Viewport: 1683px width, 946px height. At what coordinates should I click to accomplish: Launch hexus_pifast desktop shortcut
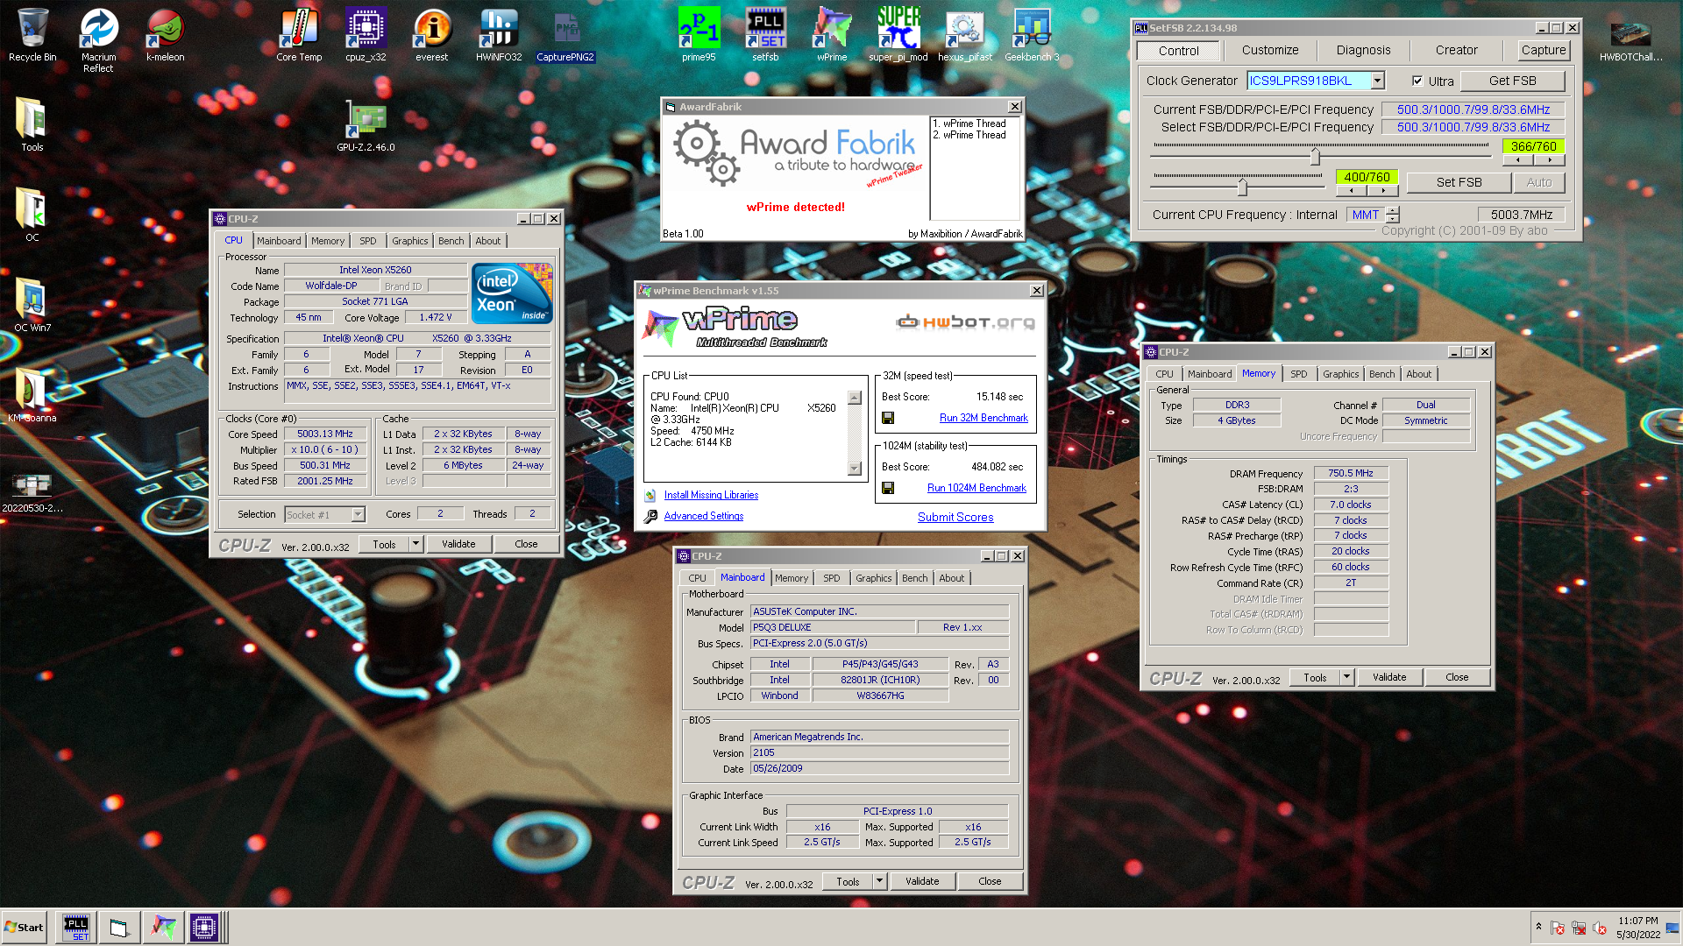(x=965, y=35)
